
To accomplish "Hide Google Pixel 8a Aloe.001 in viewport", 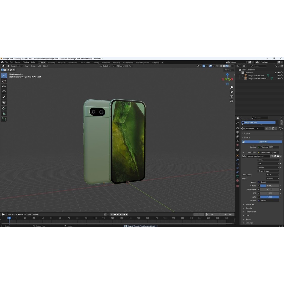I will 278,79.
